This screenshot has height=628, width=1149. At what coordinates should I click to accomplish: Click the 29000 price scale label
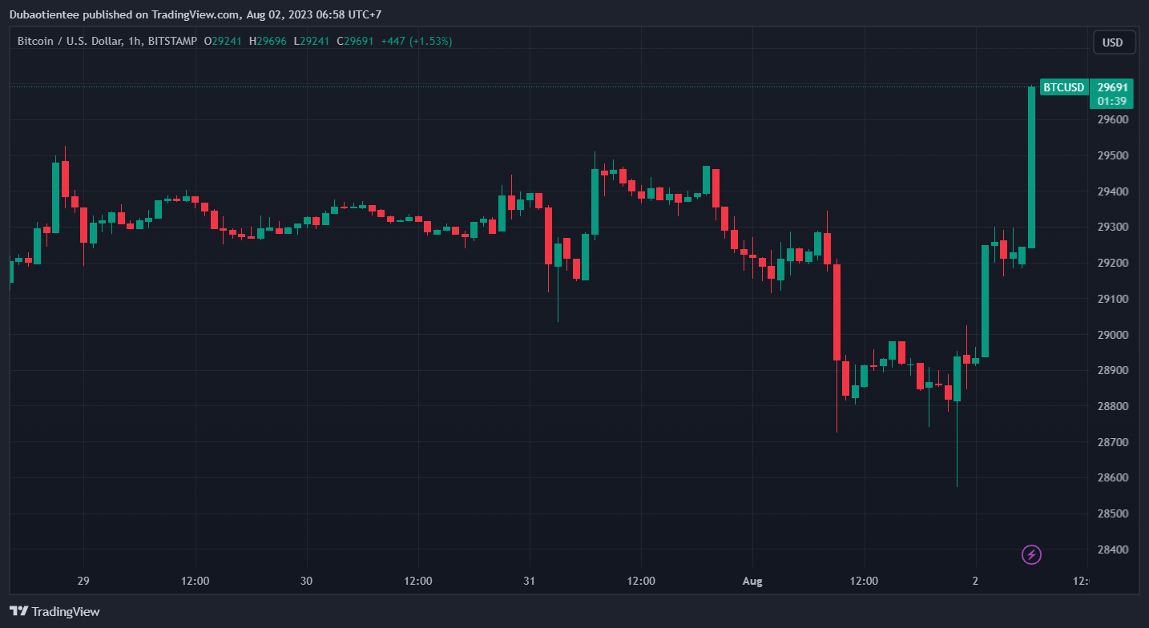coord(1112,335)
